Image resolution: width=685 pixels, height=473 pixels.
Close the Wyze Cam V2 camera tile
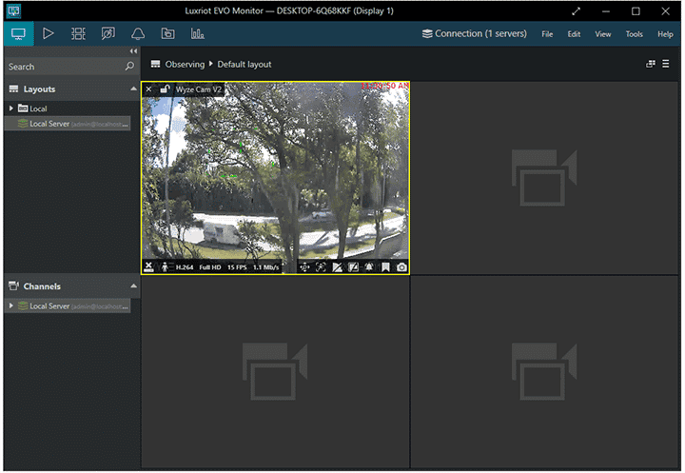[x=148, y=89]
